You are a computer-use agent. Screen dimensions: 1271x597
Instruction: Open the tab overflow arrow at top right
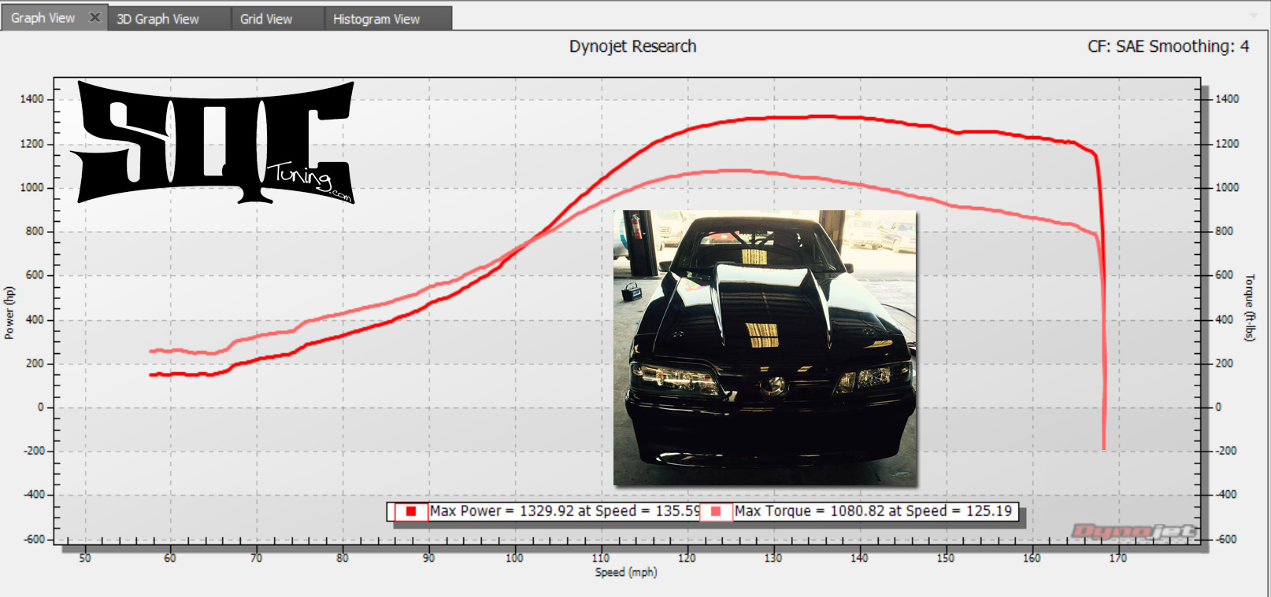pyautogui.click(x=1254, y=15)
